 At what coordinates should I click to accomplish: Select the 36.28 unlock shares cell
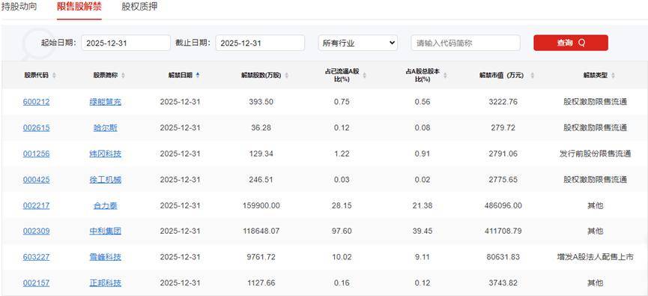pos(261,127)
